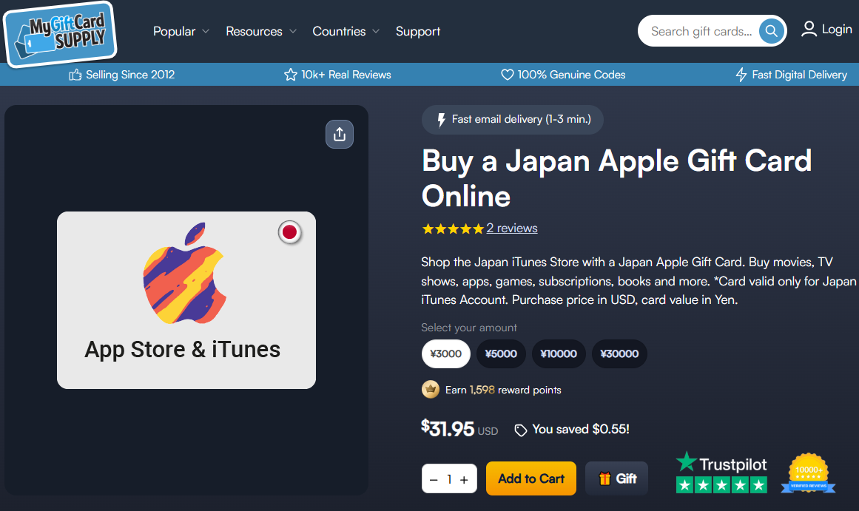Click the Select your amount label
This screenshot has width=859, height=511.
click(469, 328)
